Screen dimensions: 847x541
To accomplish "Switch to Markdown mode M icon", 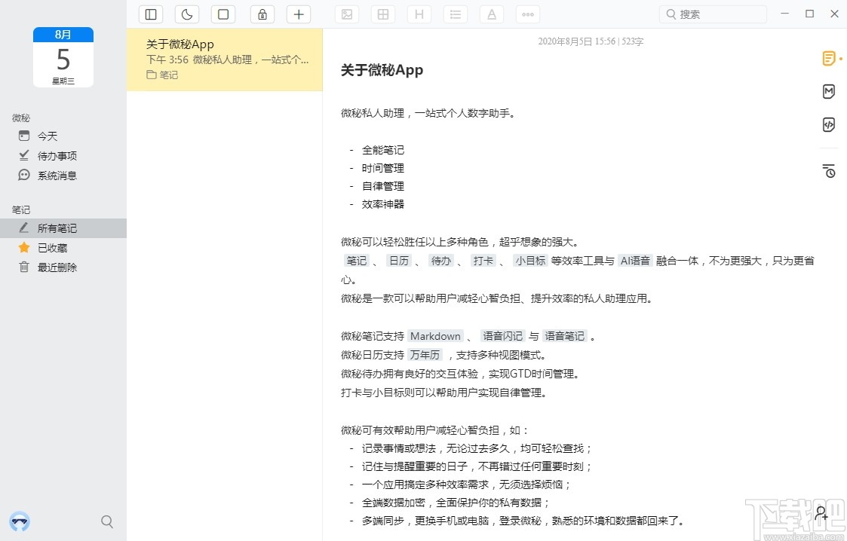I will tap(829, 92).
